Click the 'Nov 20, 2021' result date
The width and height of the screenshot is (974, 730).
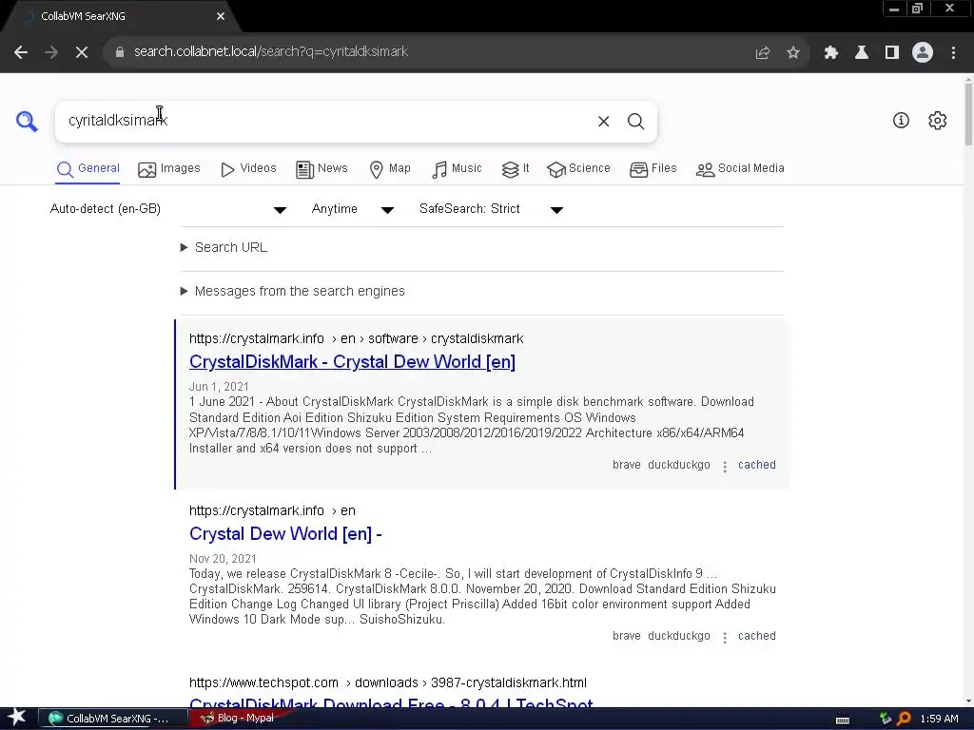(x=223, y=559)
